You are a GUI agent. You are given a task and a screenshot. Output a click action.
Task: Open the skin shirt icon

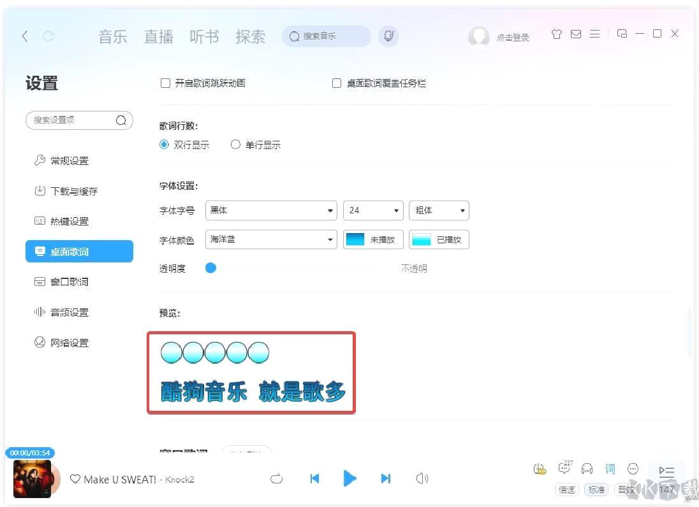pos(556,34)
